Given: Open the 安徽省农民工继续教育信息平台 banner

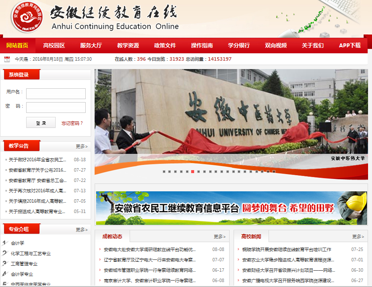Looking at the screenshot, I should point(231,208).
